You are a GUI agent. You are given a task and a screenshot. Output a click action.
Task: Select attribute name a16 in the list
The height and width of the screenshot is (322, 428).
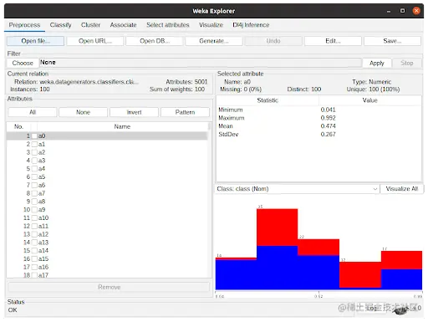point(43,267)
